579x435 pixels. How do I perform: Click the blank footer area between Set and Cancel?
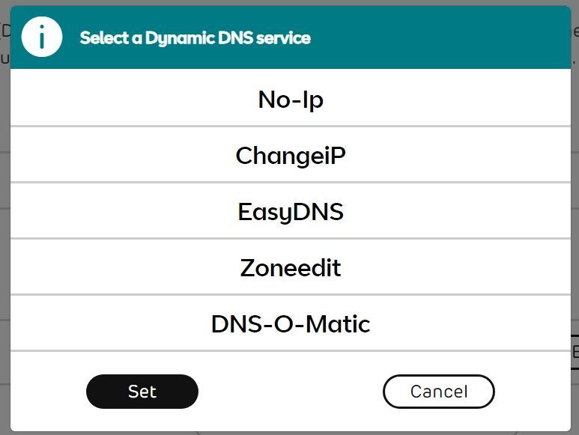click(x=291, y=391)
